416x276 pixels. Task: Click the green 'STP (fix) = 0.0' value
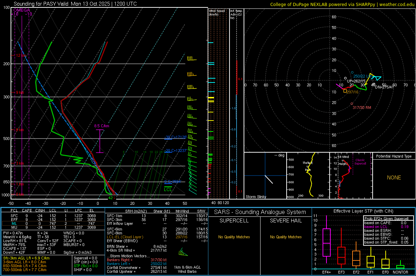(85, 266)
